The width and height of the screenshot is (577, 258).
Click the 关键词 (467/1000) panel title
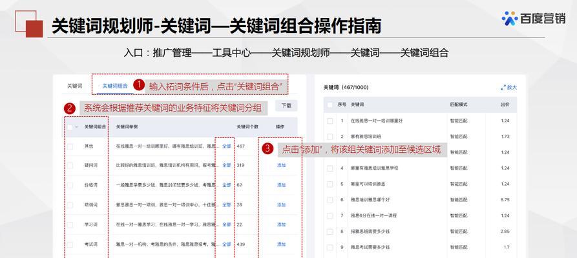(x=346, y=88)
